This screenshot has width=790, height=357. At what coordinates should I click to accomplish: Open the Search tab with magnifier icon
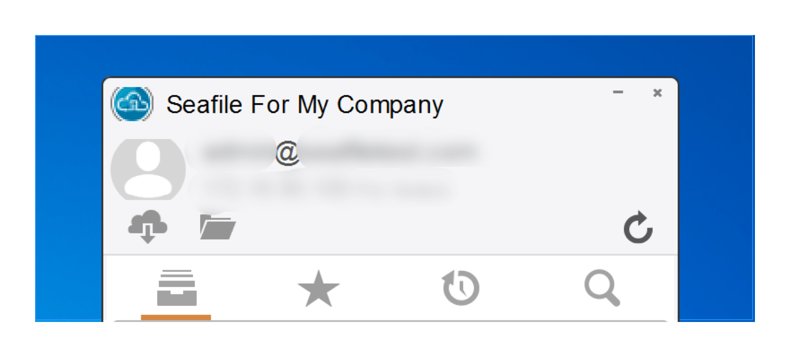click(602, 288)
